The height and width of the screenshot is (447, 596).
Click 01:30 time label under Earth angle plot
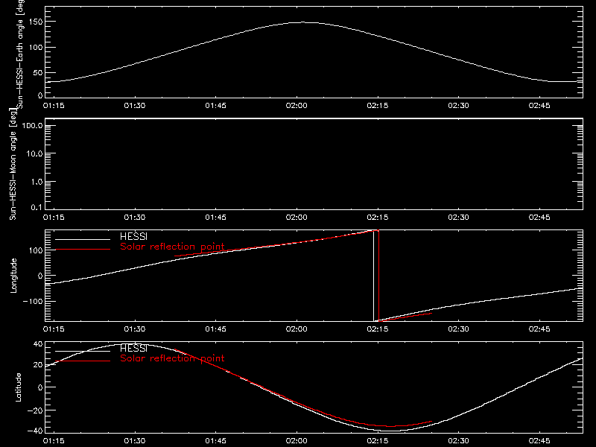(x=135, y=105)
